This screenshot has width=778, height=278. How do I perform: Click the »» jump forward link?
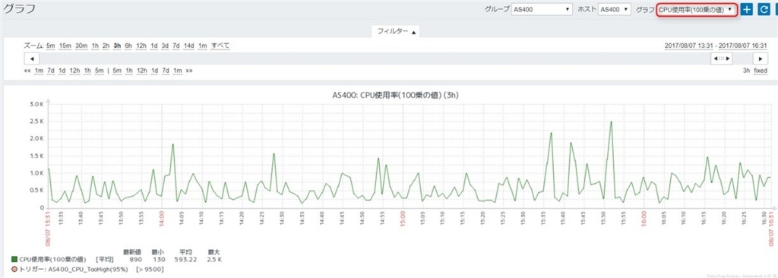(189, 71)
